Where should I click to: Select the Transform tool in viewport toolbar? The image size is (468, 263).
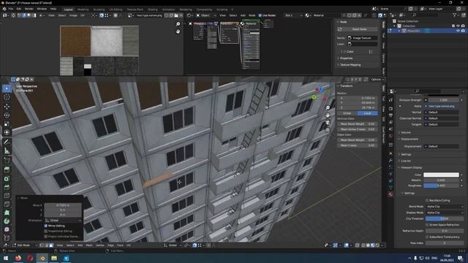(7, 132)
